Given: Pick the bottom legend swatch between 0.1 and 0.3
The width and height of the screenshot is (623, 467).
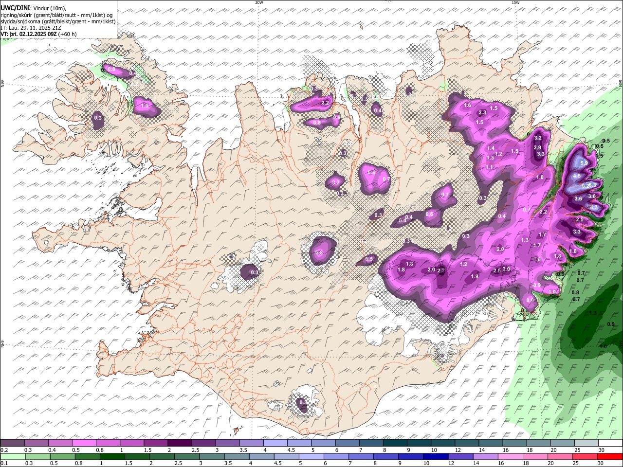Looking at the screenshot, I should point(13,456).
